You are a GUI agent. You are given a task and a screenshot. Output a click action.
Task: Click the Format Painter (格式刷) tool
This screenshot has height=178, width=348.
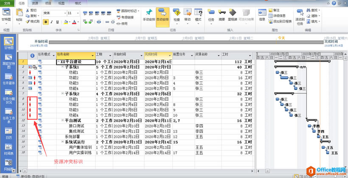(x=32, y=21)
